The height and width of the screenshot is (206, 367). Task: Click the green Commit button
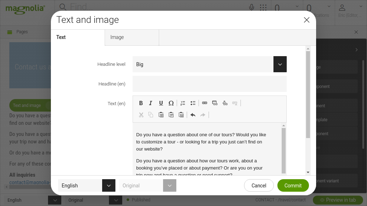(x=293, y=186)
